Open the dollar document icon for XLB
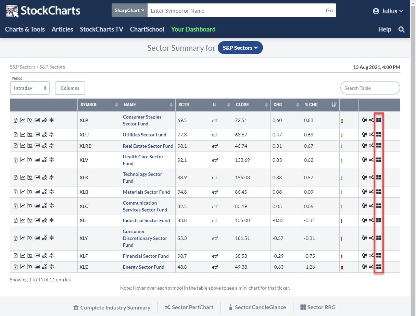Screen dimensions: 416x316 tap(15, 192)
